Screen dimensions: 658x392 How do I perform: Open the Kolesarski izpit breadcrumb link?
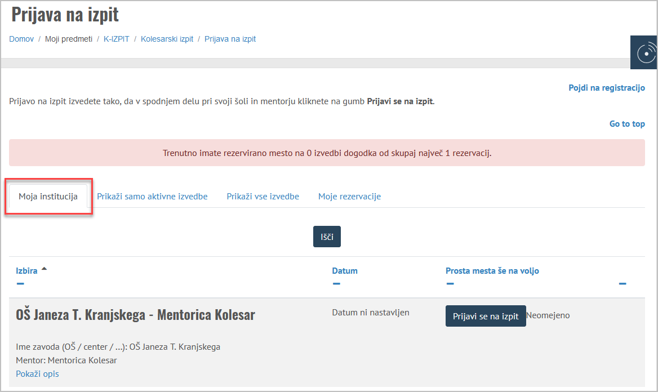tap(167, 39)
